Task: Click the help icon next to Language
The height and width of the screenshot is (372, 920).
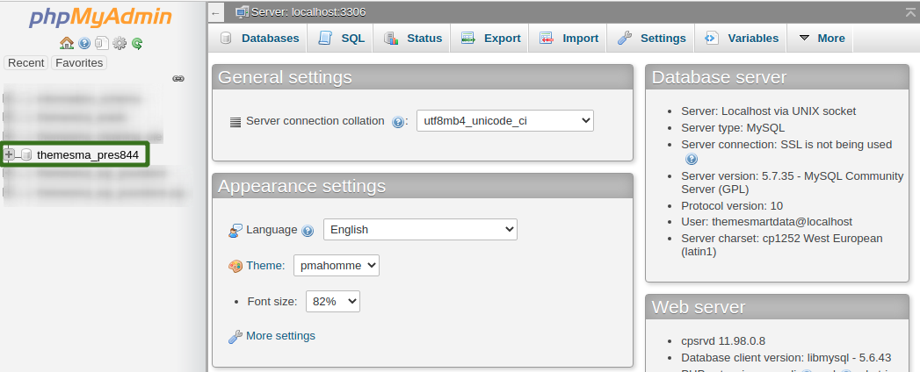Action: click(x=308, y=231)
